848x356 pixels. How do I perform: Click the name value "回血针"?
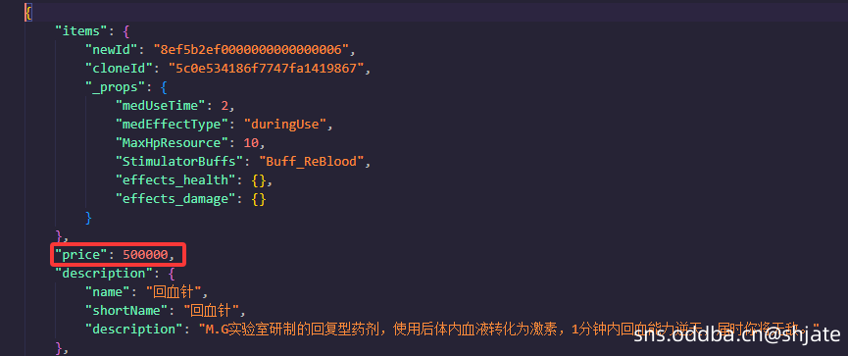point(174,292)
